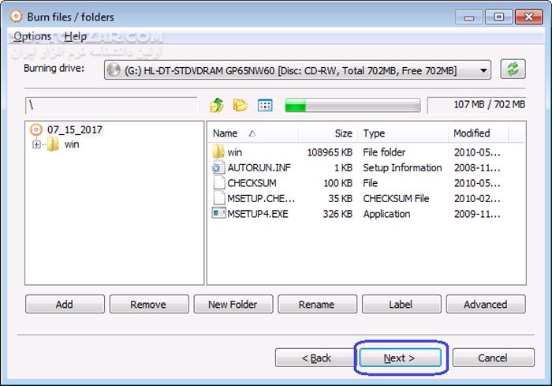552x386 pixels.
Task: Click the MSETUP.CHE... file name
Action: pyautogui.click(x=261, y=198)
